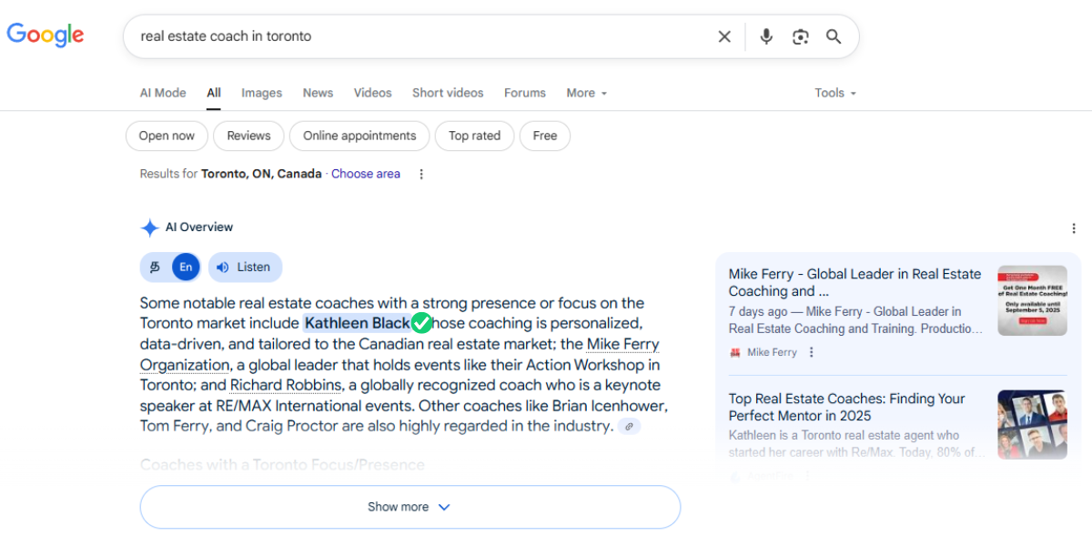Expand AI Overview with Show more
Viewport: 1092px width, 546px height.
click(409, 507)
